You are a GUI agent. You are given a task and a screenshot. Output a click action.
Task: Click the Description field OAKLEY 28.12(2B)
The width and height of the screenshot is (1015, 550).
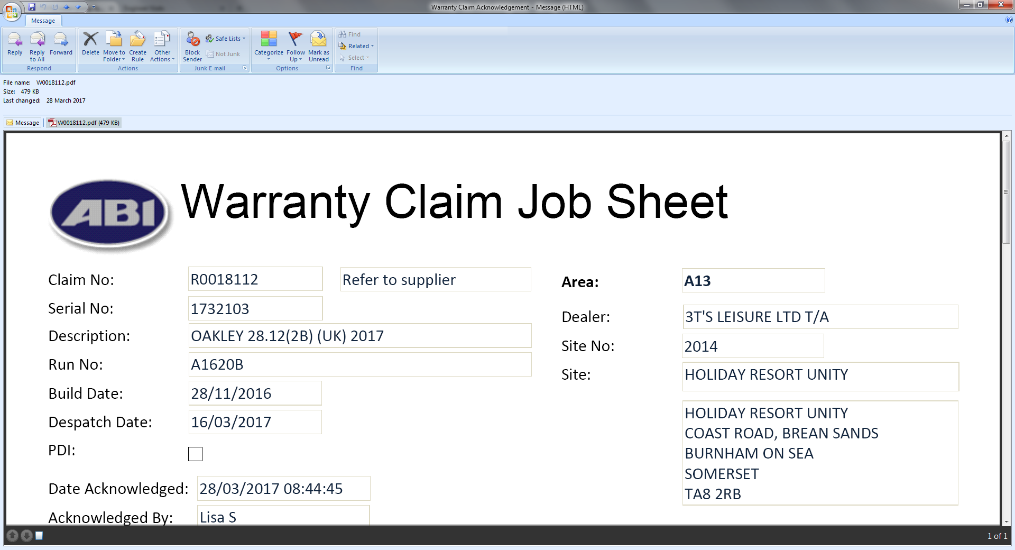click(x=360, y=336)
